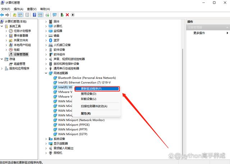
Task: Expand the 任务计划程序 node arrow
Action: (x=6, y=31)
